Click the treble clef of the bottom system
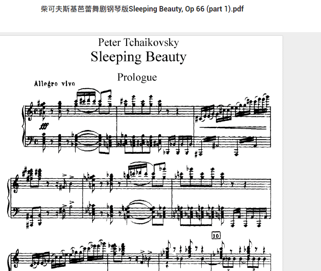This screenshot has height=271, width=321. pos(15,260)
